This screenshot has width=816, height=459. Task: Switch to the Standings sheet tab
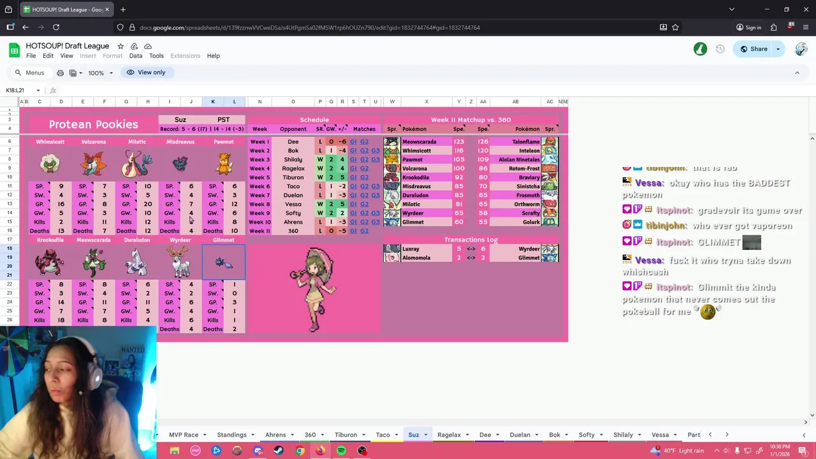231,435
